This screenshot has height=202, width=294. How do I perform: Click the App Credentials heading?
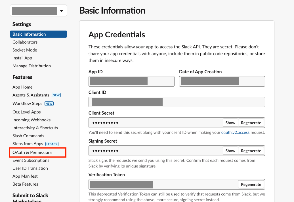[x=117, y=35]
